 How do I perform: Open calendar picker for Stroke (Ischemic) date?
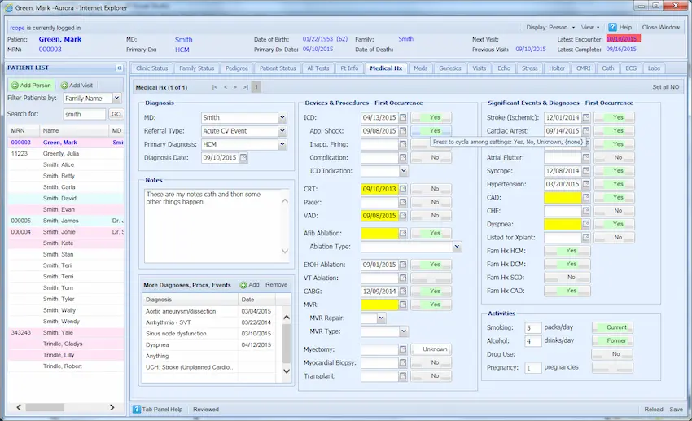pos(586,117)
